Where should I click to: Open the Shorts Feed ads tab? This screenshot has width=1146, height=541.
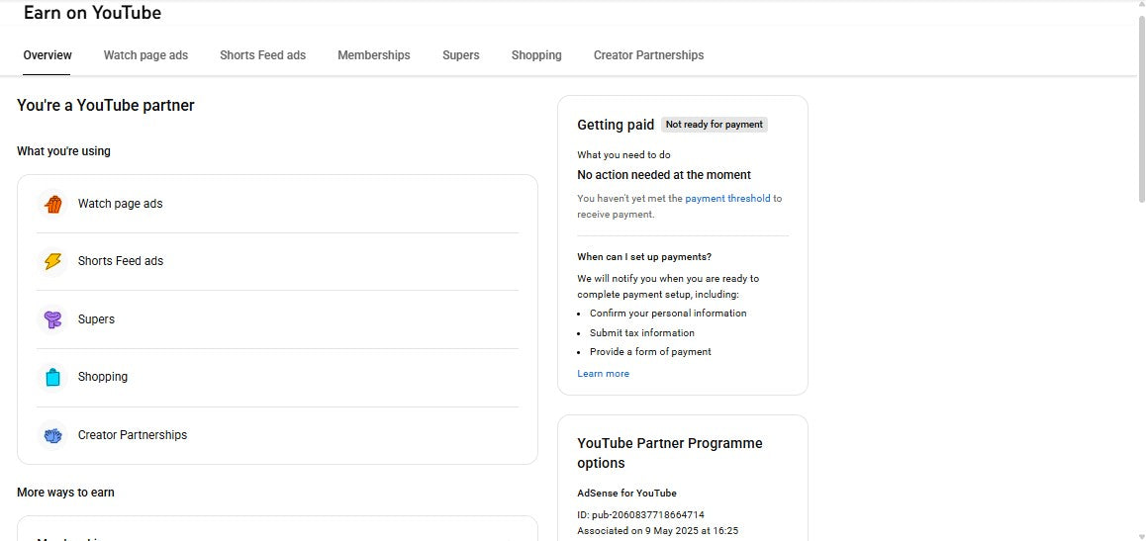262,55
